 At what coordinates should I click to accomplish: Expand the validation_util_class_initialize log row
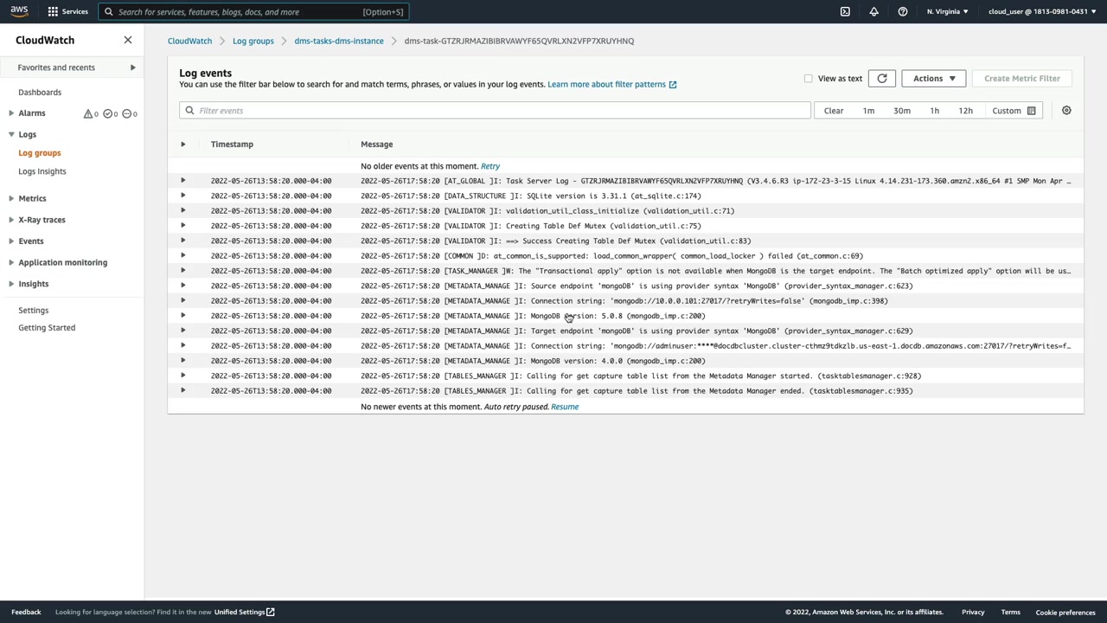[182, 210]
